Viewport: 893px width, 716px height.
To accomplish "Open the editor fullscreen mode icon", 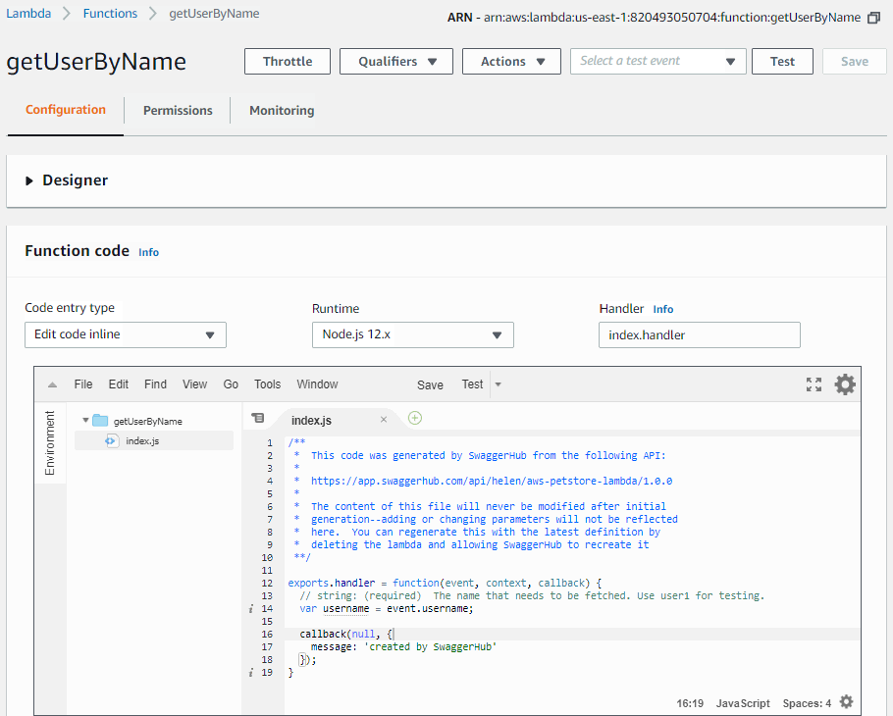I will pyautogui.click(x=814, y=384).
